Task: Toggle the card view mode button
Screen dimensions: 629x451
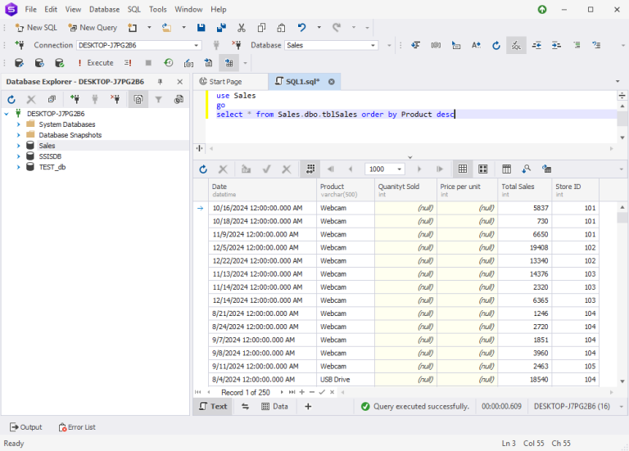Action: [x=483, y=169]
